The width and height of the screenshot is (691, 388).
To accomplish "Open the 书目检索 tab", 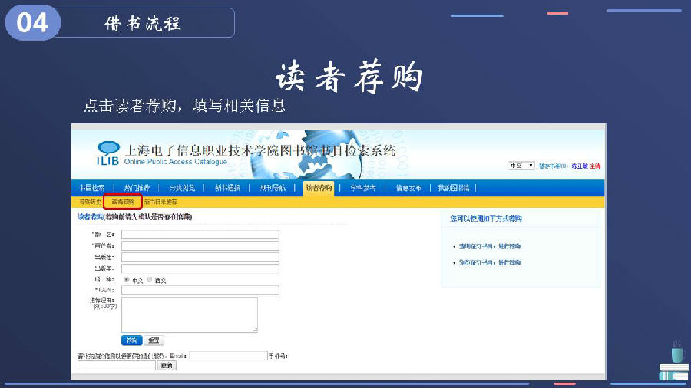I will click(91, 188).
